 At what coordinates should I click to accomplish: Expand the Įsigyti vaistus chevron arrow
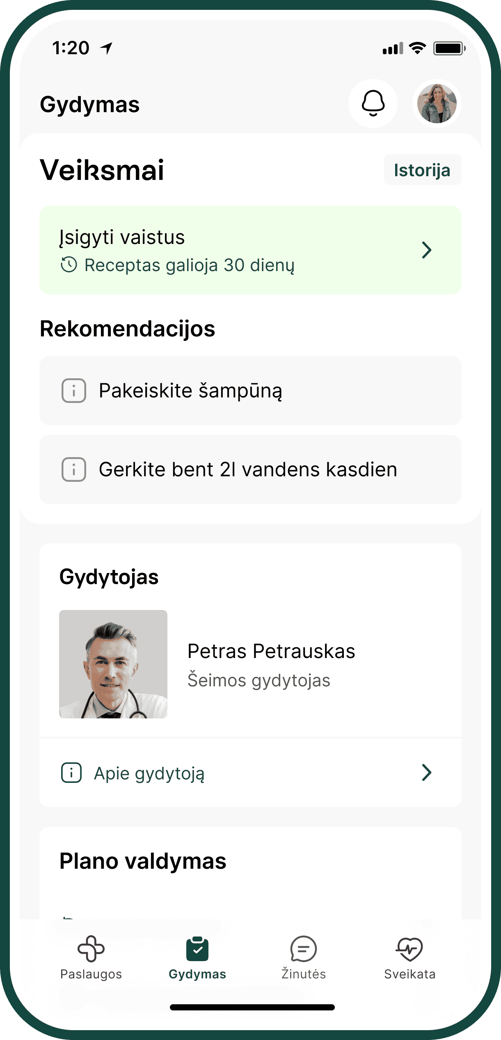coord(427,250)
